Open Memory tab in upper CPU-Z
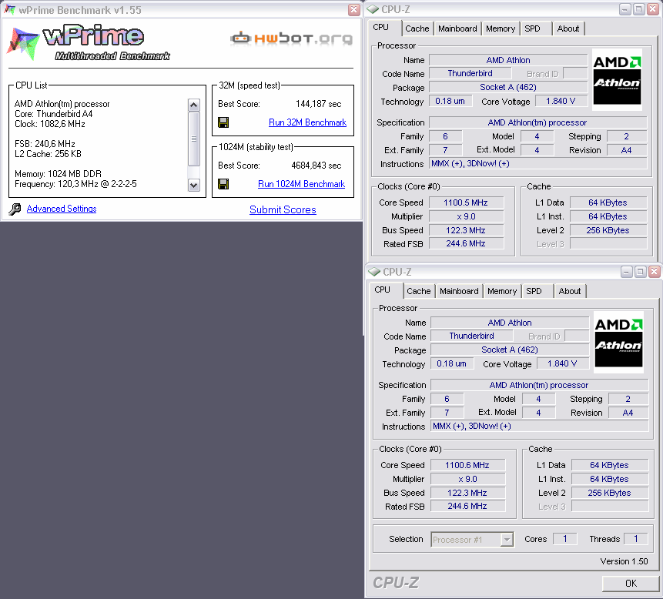 [x=501, y=28]
